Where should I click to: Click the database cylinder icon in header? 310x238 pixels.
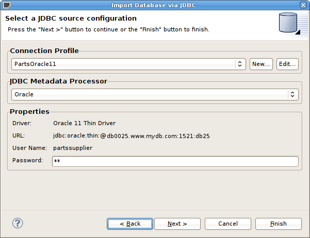[288, 24]
